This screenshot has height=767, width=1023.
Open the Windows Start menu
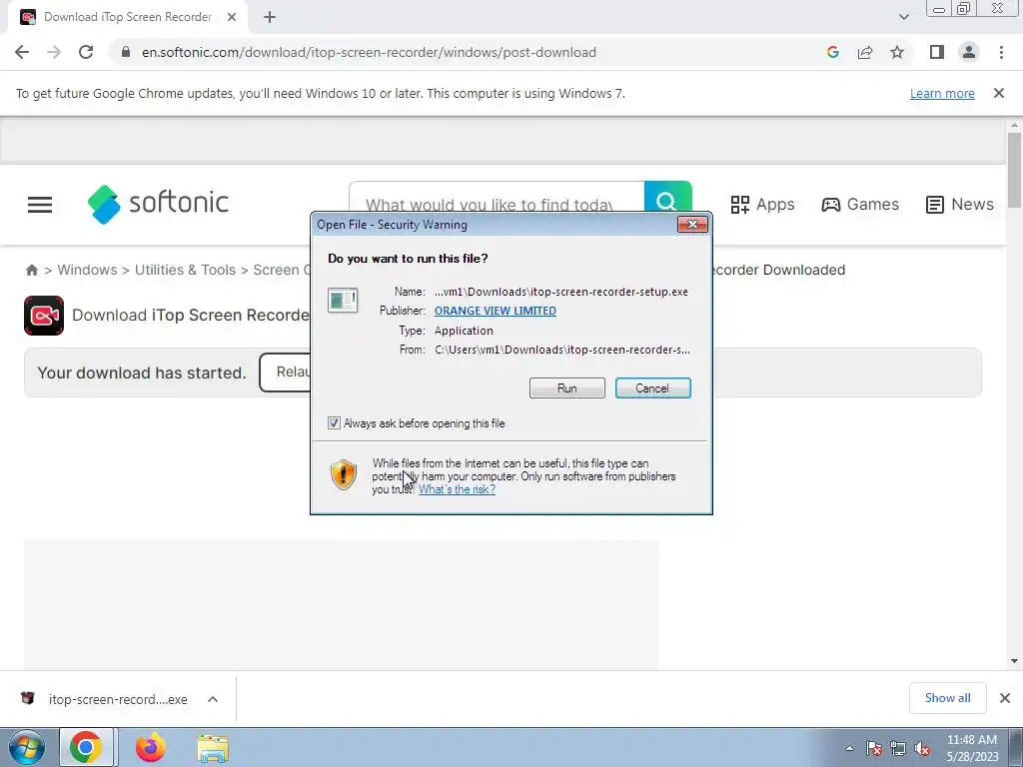26,747
